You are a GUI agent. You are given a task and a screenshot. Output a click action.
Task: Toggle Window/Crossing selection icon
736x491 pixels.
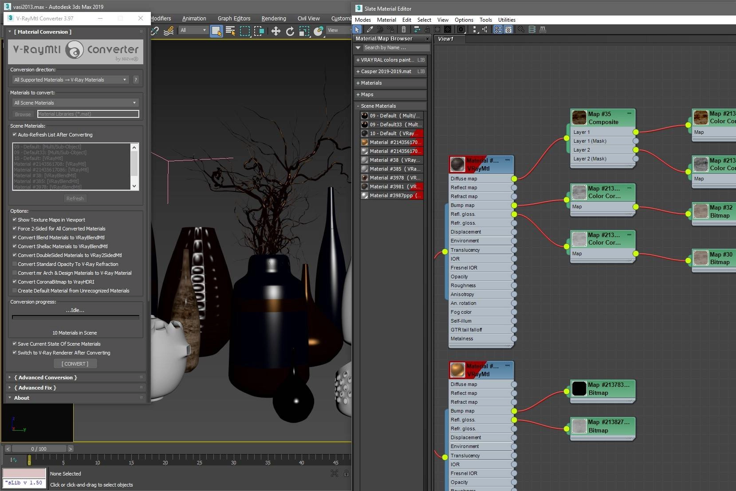(x=259, y=31)
